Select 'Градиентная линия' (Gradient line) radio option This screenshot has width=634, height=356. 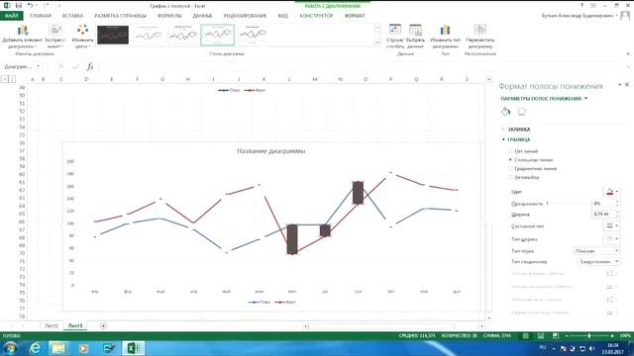510,169
